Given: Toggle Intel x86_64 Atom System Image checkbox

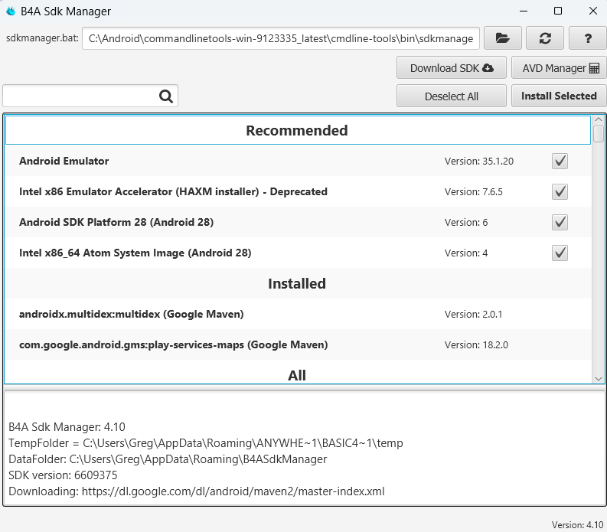Looking at the screenshot, I should (560, 253).
